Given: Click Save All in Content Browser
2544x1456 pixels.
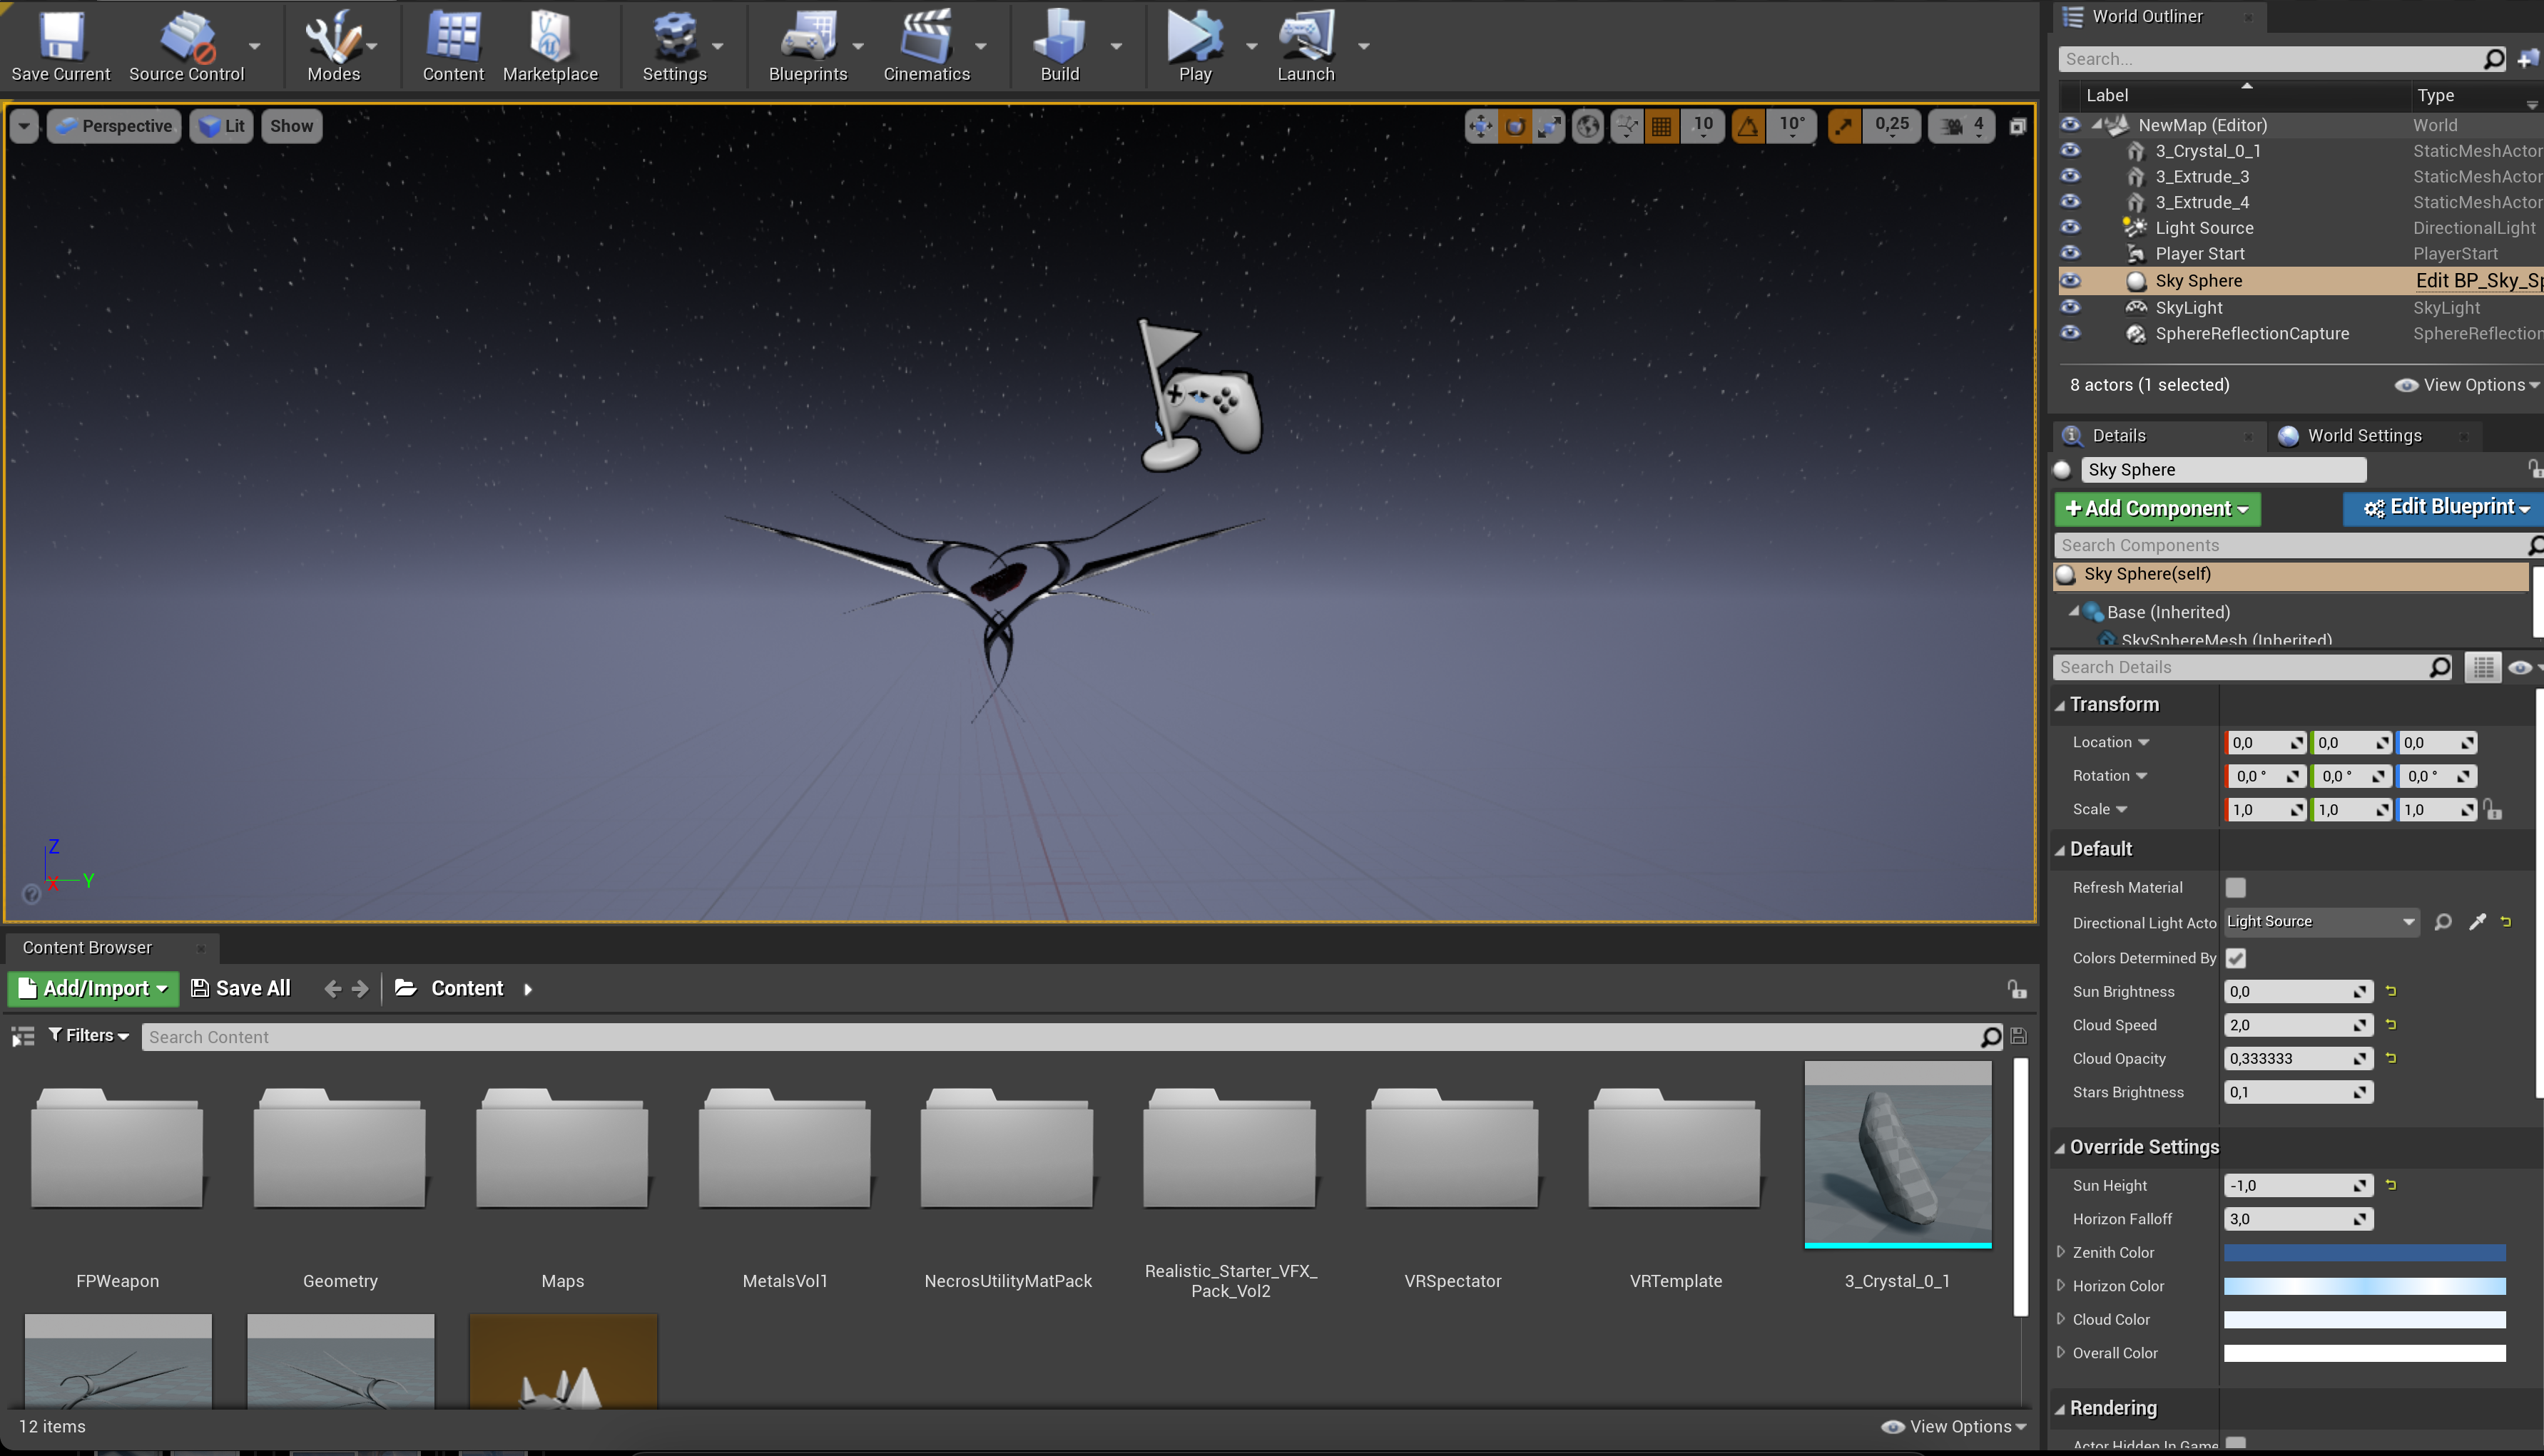Looking at the screenshot, I should click(x=240, y=988).
